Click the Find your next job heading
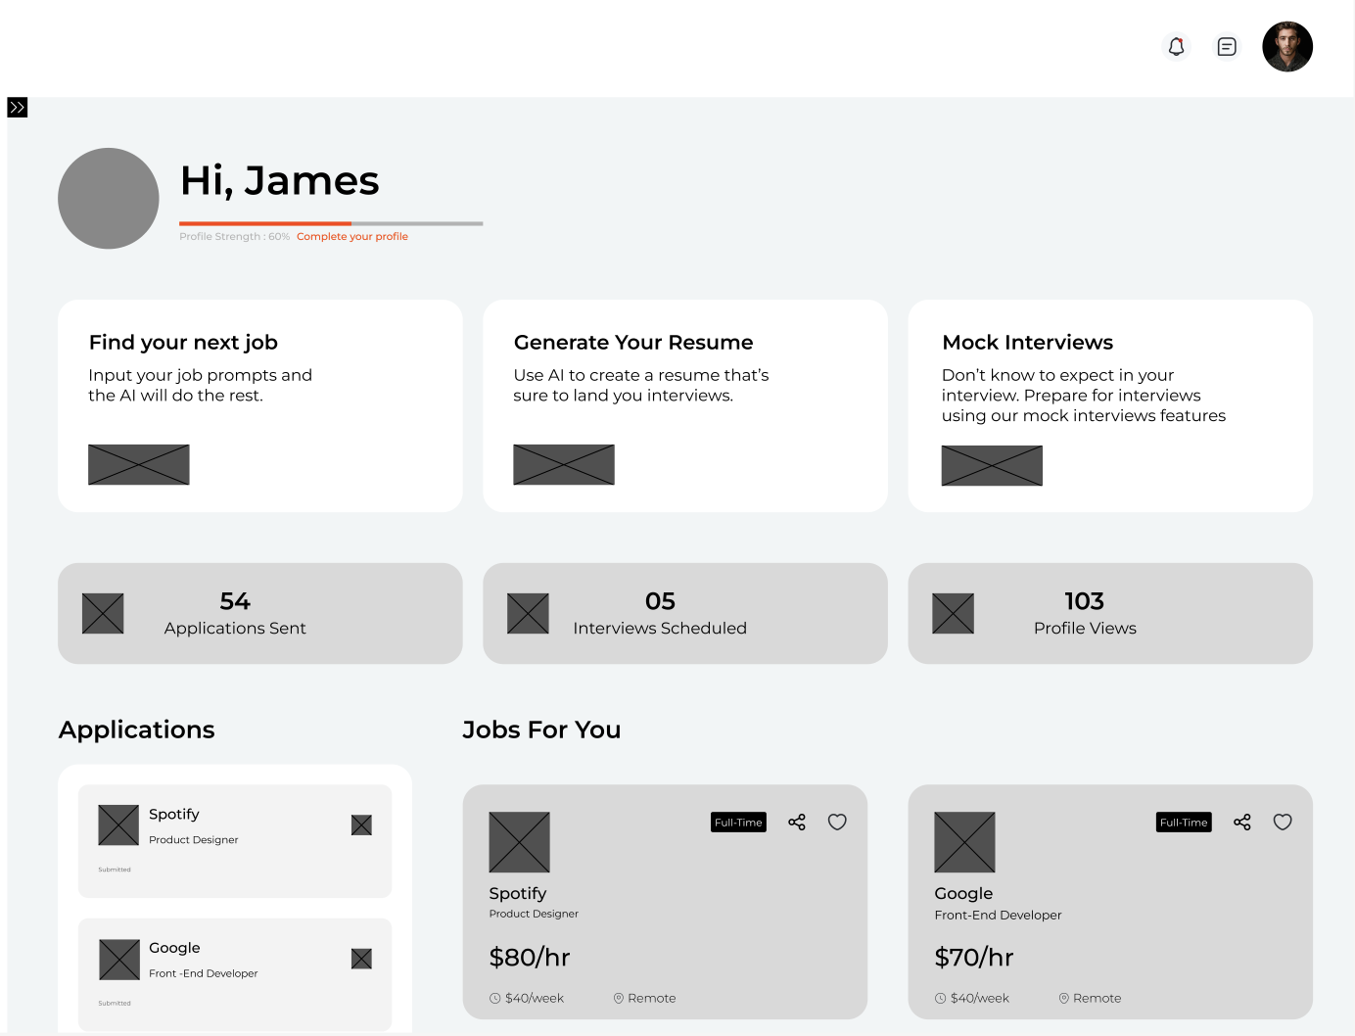The width and height of the screenshot is (1355, 1036). coord(183,343)
